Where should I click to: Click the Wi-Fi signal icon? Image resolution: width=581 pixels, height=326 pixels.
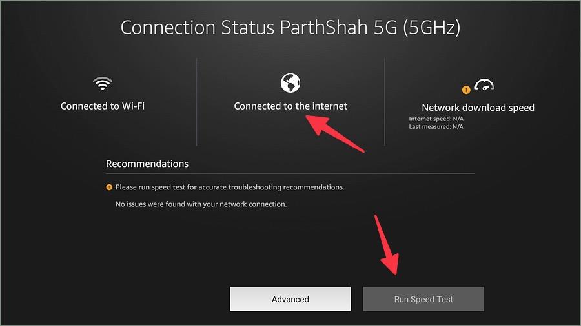pyautogui.click(x=103, y=83)
